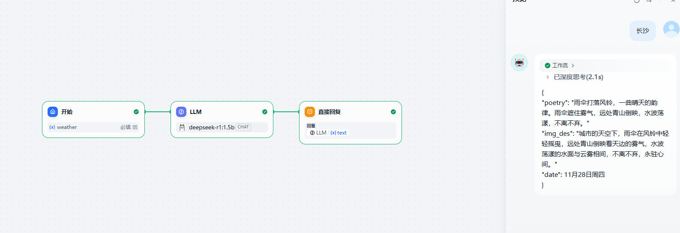Click the connector line between LLM and 直接回复
This screenshot has height=233, width=680.
(286, 112)
